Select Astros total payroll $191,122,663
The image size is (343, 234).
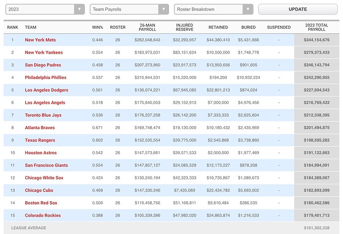point(317,153)
